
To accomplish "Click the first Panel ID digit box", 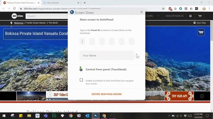I will [82, 41].
